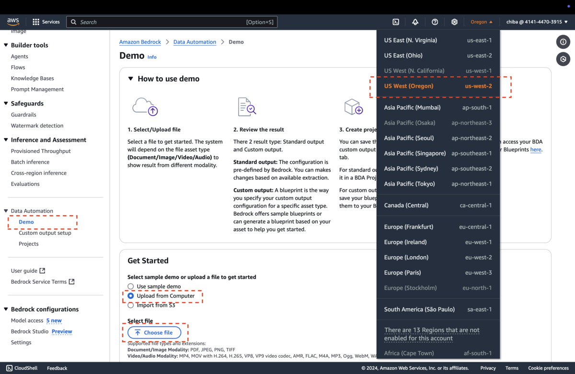Click the User guide external link icon
Screen dimensions: 575x374
(42, 271)
